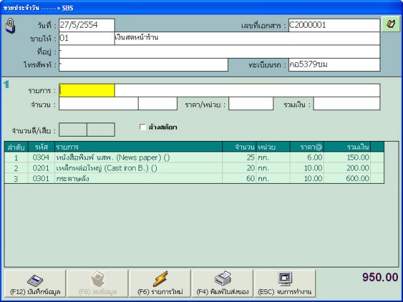Click the หน่วย column header
The image size is (403, 302).
click(273, 147)
